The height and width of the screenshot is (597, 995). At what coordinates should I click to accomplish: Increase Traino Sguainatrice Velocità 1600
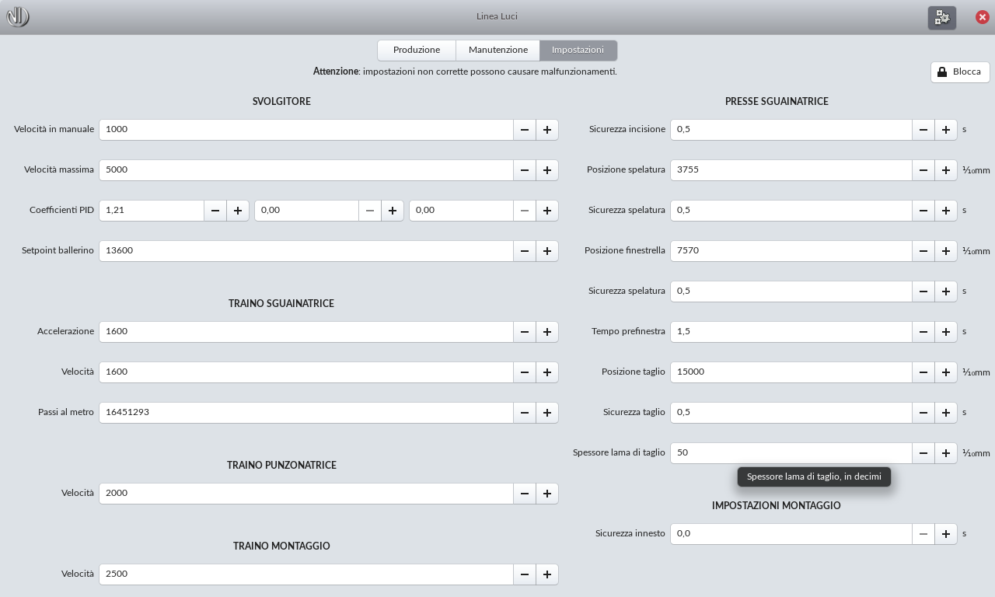coord(547,372)
